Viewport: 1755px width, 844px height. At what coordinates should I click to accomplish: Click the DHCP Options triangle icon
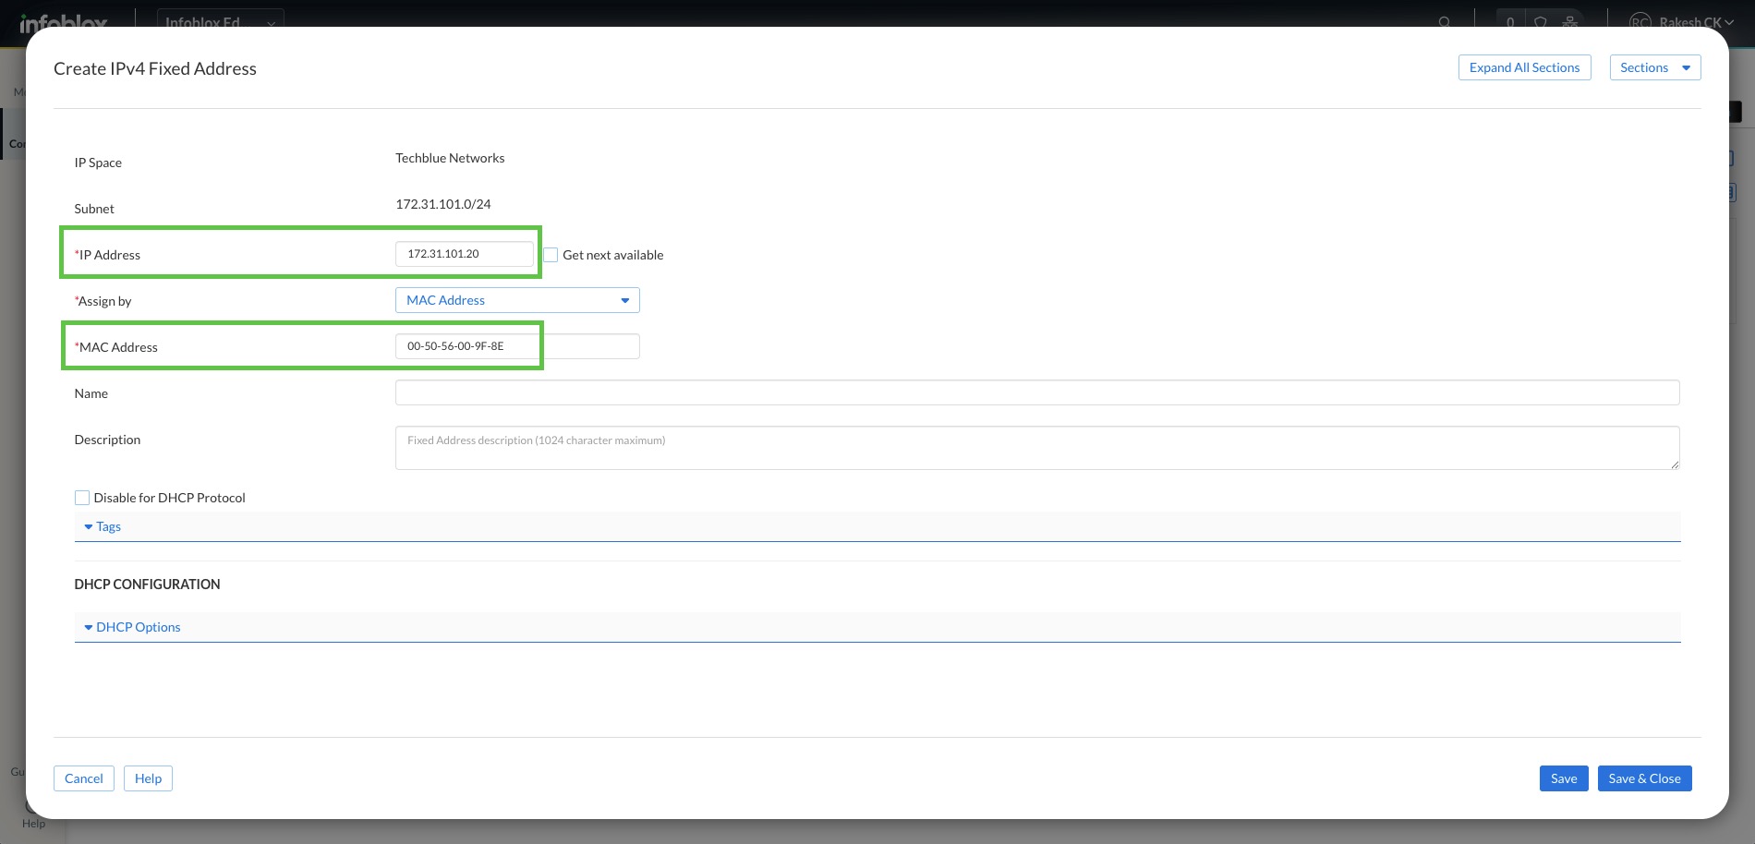tap(89, 627)
